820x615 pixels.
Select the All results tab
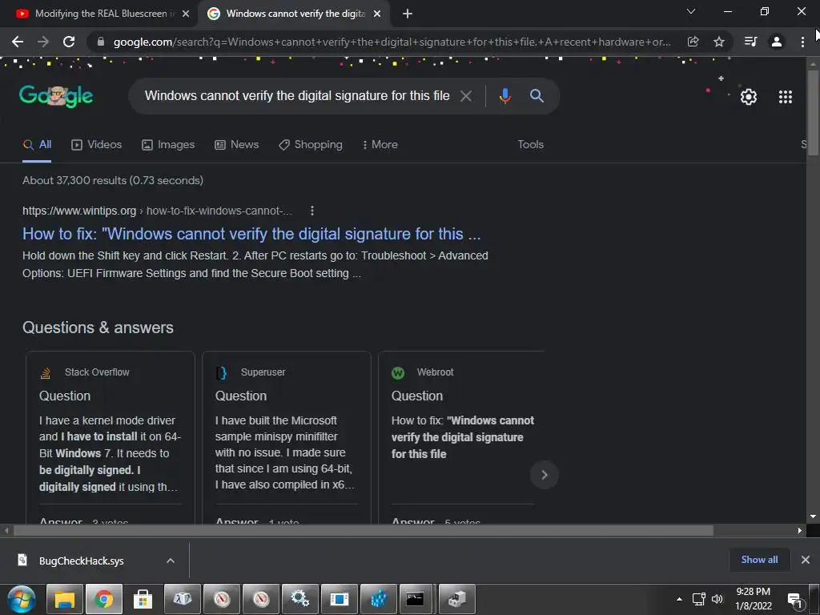(x=37, y=145)
